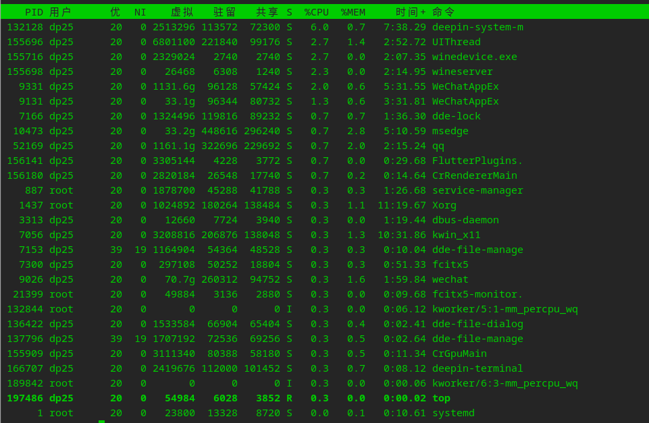This screenshot has width=649, height=423.
Task: Click the CrRendererMain command name
Action: coord(475,175)
